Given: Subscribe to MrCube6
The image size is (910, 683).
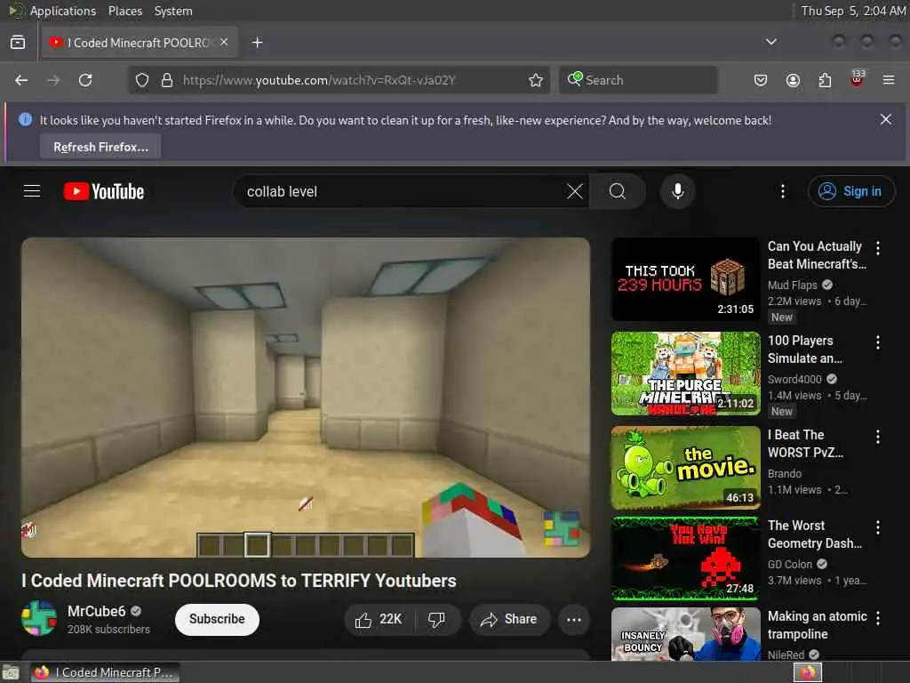Looking at the screenshot, I should [217, 619].
